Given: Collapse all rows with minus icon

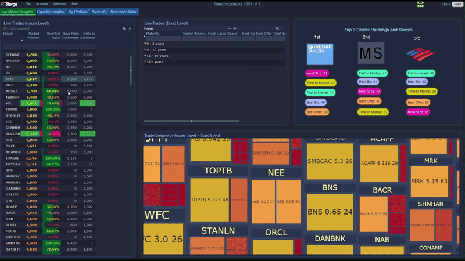Looking at the screenshot, I should tap(230, 28).
